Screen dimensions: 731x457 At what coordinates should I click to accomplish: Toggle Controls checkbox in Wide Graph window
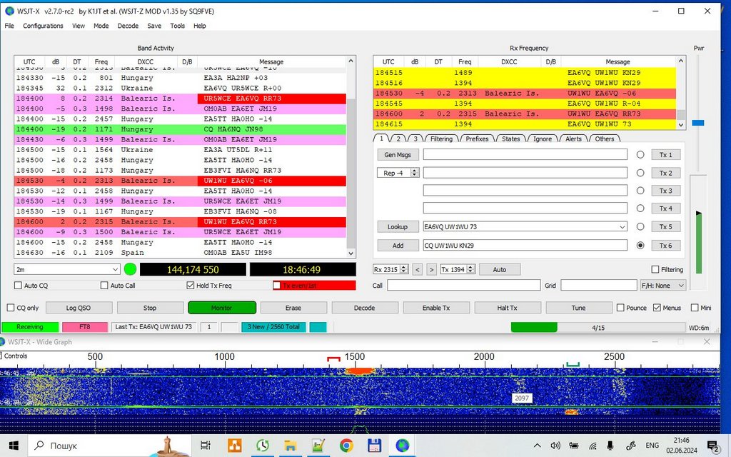[1, 356]
